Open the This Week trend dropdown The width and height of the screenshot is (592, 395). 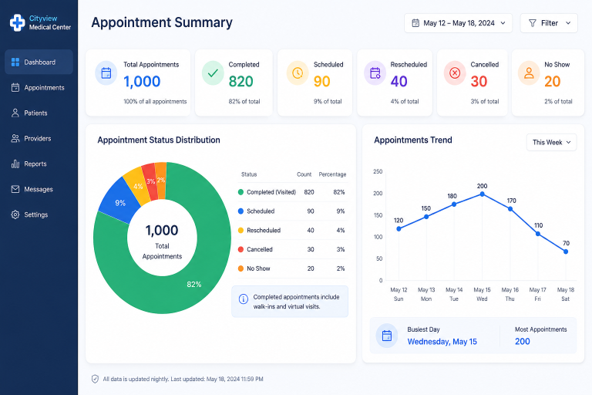click(x=551, y=142)
